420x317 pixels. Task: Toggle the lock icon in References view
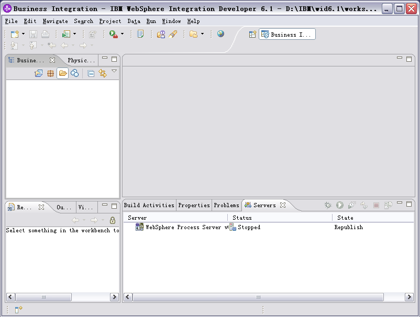coord(113,220)
